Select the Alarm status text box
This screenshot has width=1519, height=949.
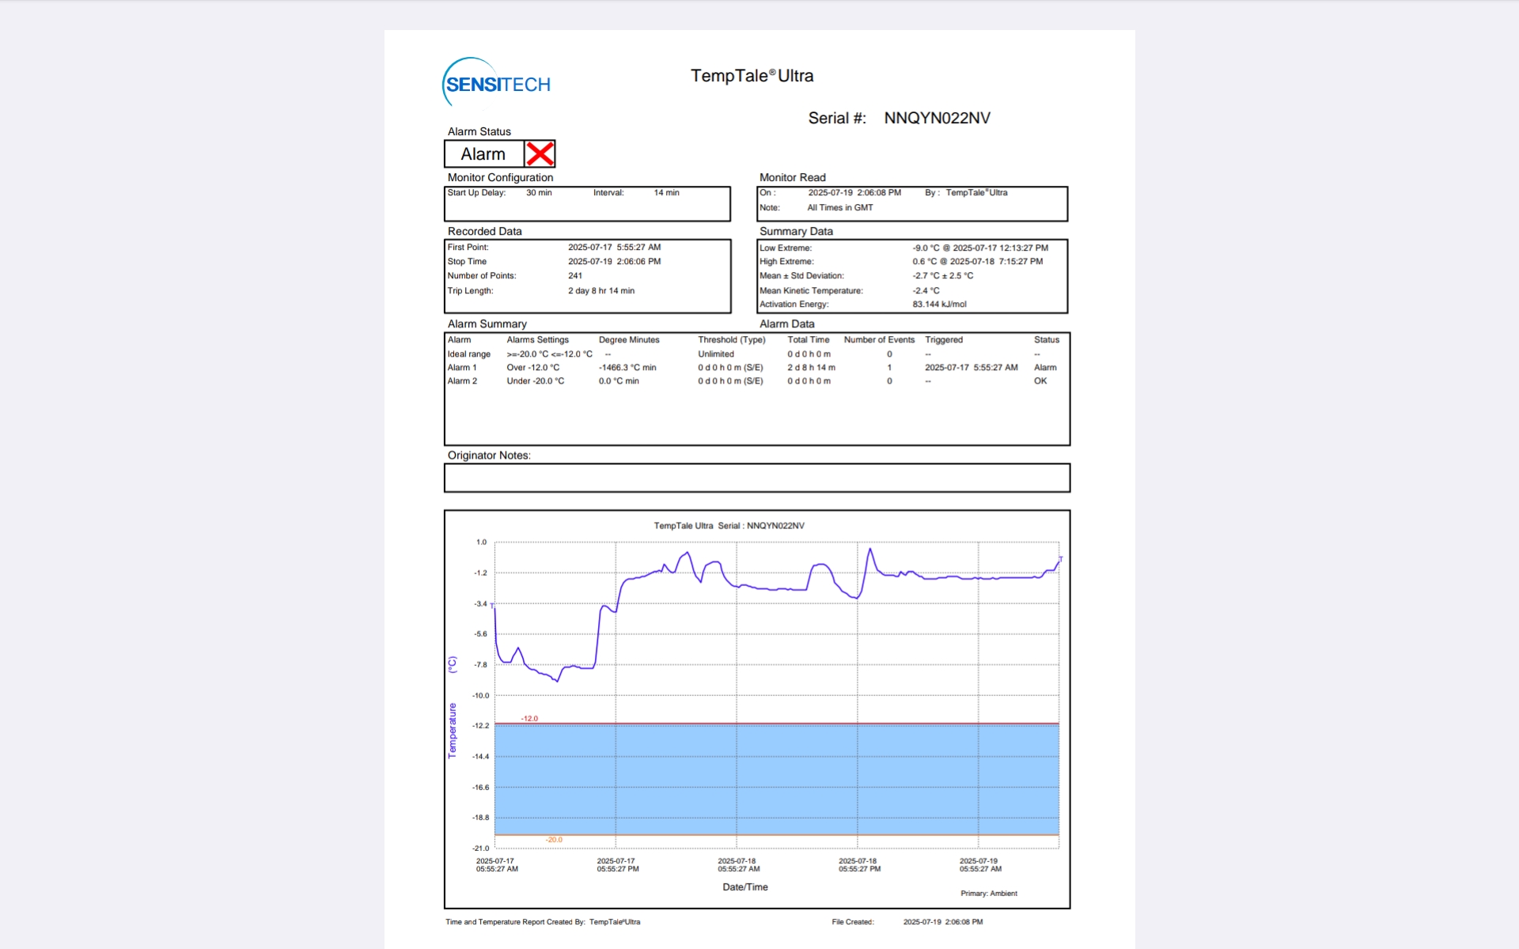483,154
